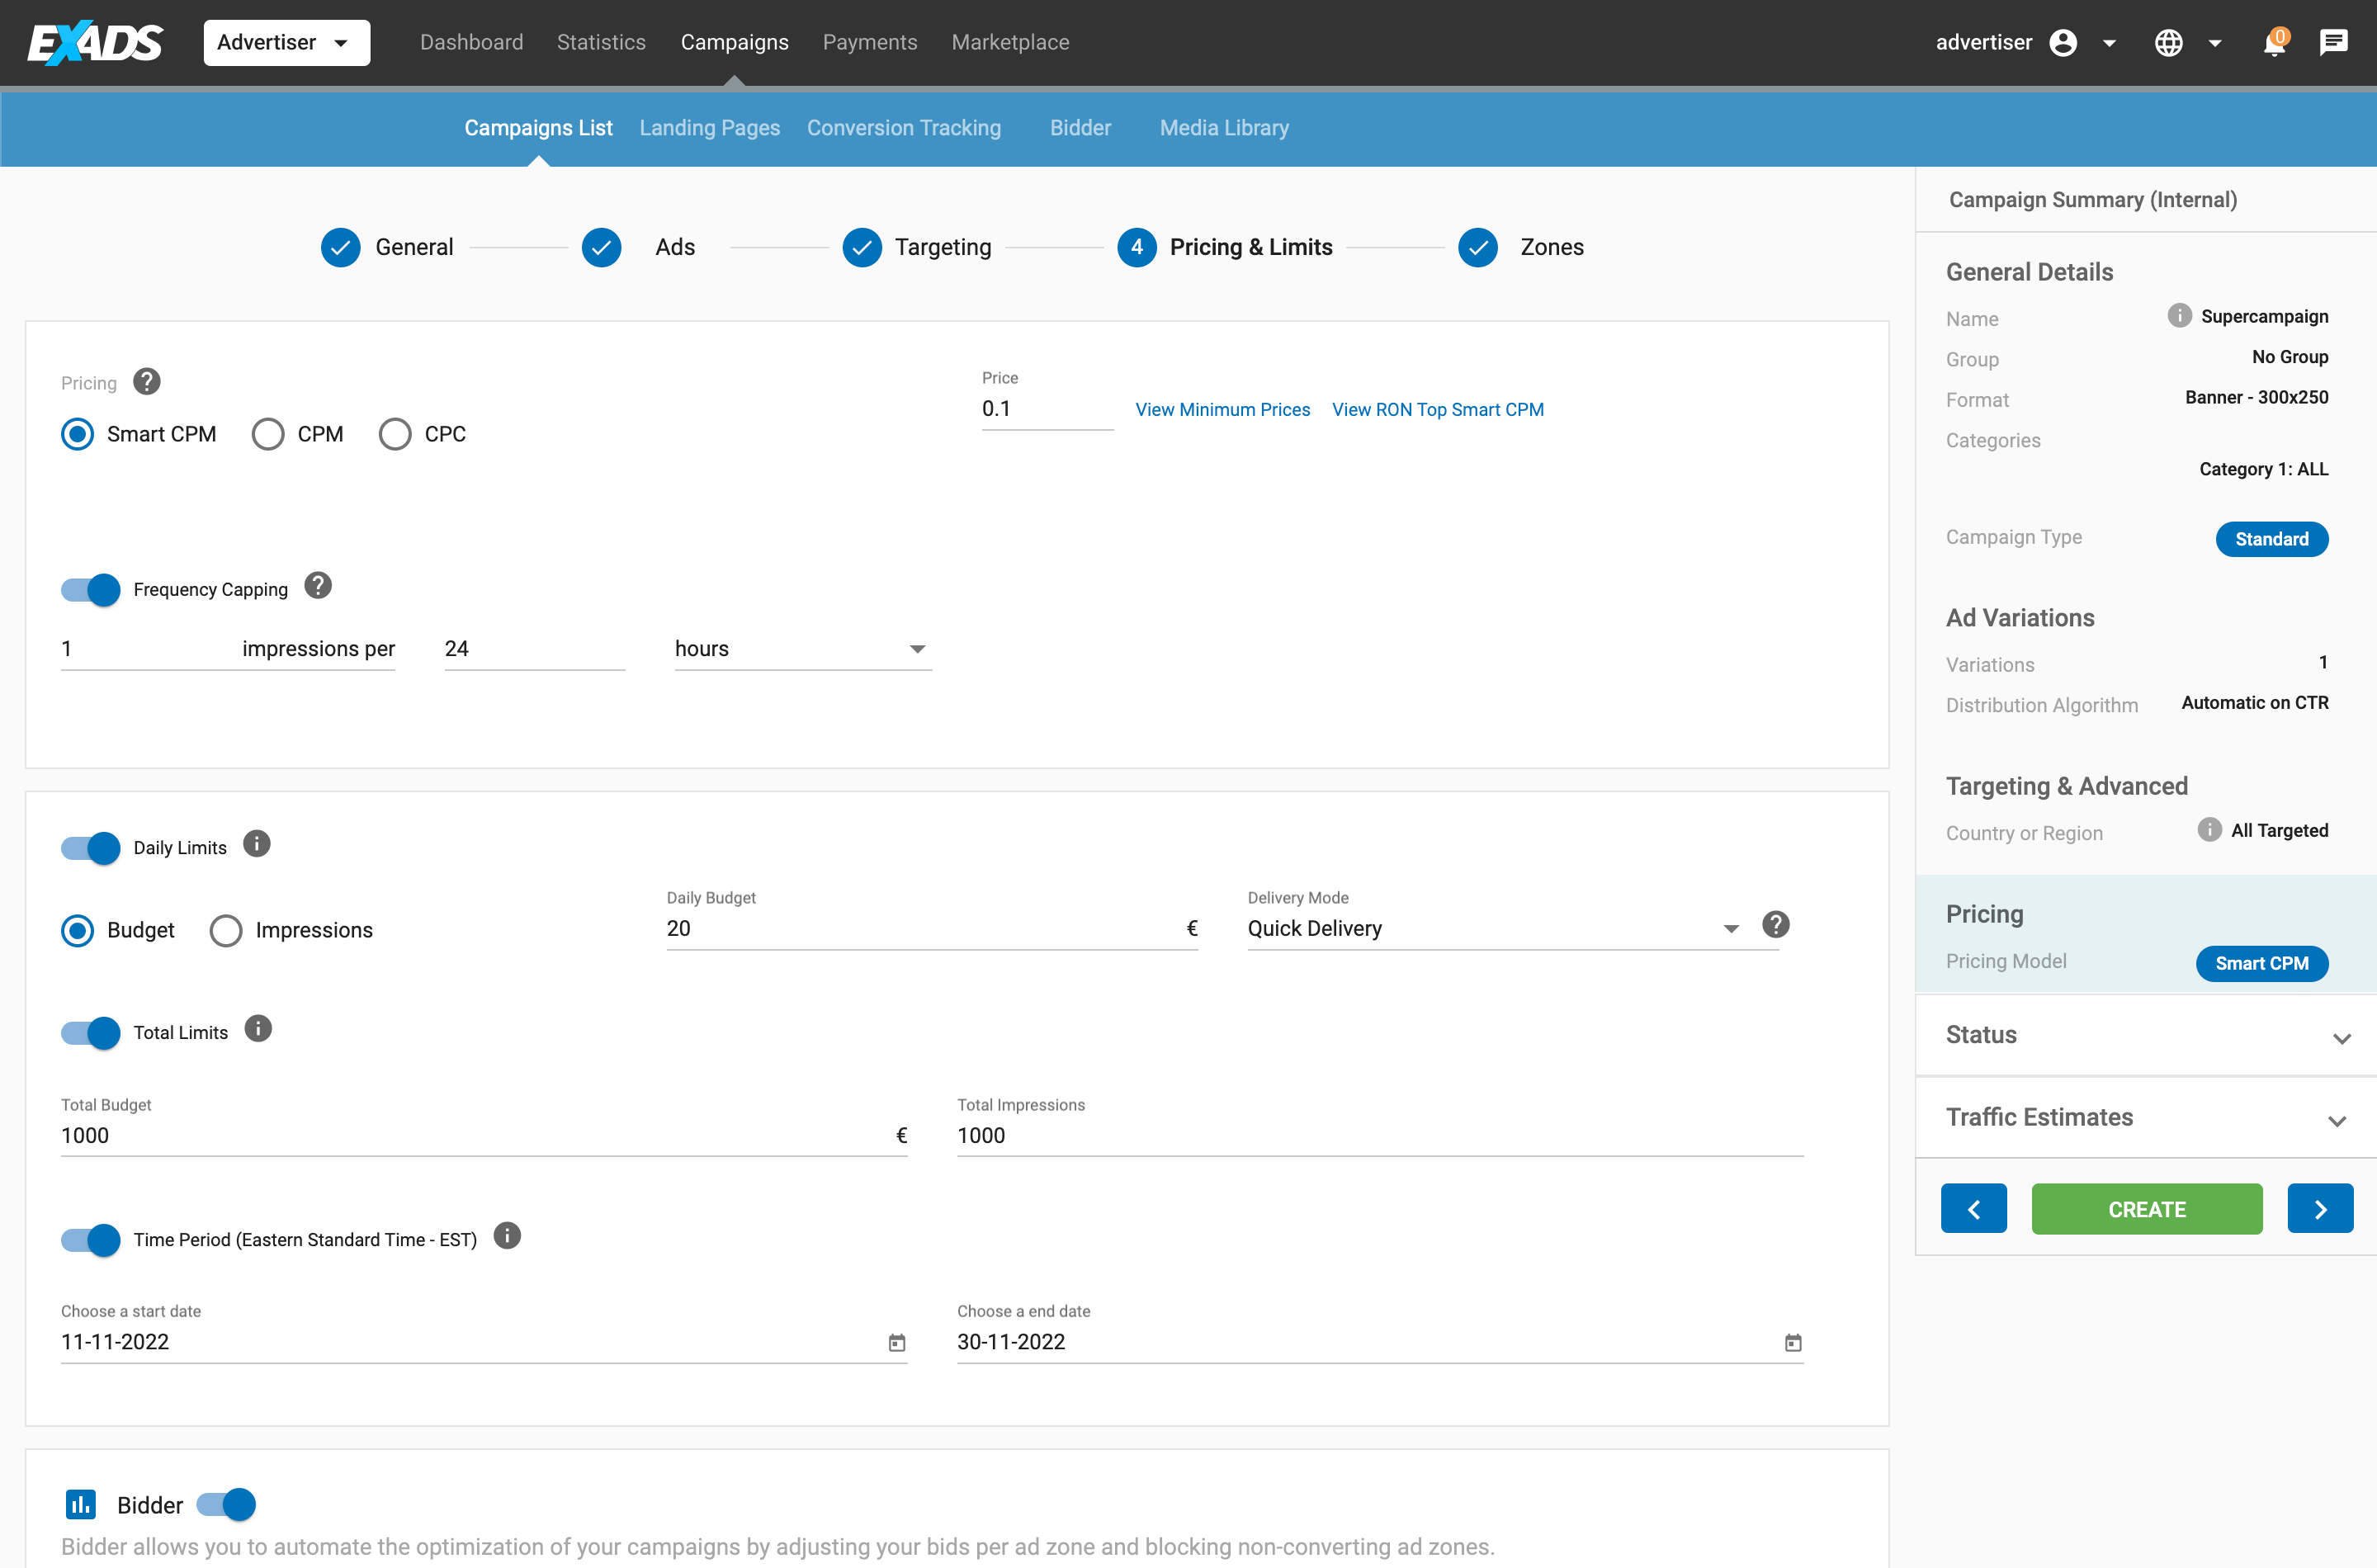The width and height of the screenshot is (2377, 1568).
Task: Click the Daily Budget input field
Action: 932,929
